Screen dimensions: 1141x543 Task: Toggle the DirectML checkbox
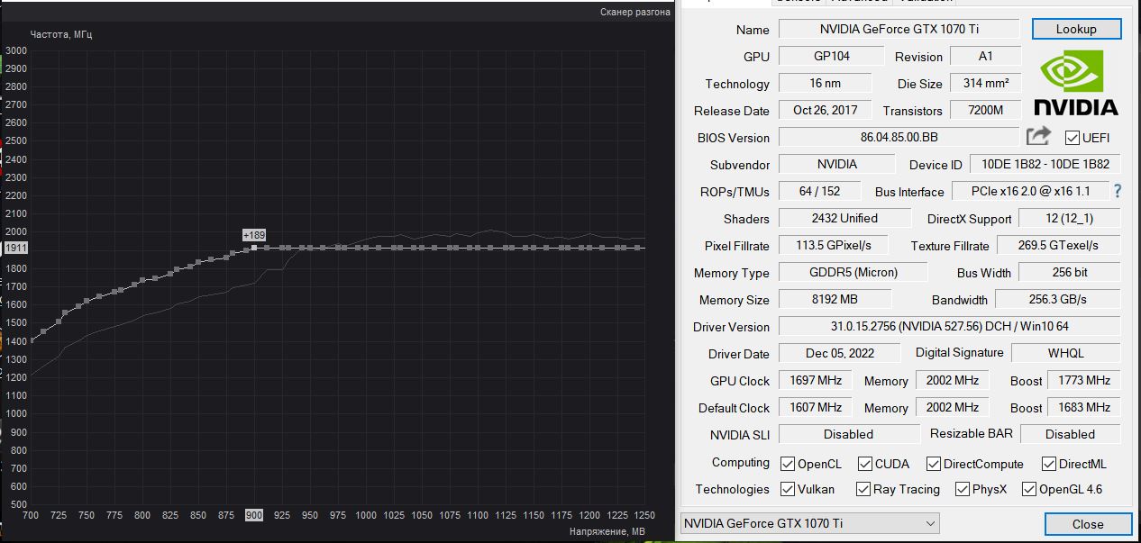1049,464
